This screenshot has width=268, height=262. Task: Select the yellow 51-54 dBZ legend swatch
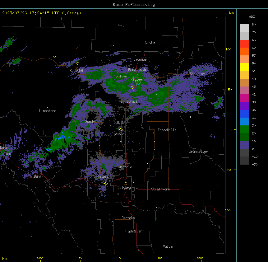pyautogui.click(x=244, y=67)
